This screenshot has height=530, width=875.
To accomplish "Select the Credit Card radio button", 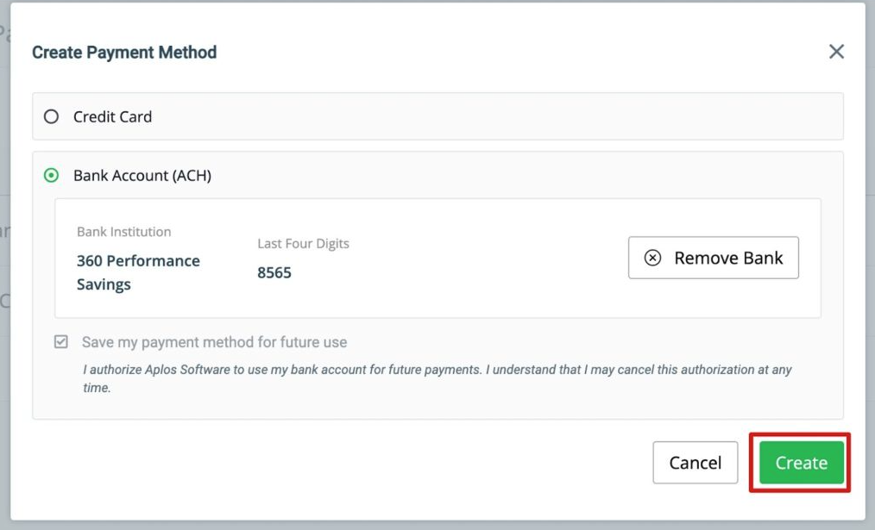I will (x=51, y=116).
